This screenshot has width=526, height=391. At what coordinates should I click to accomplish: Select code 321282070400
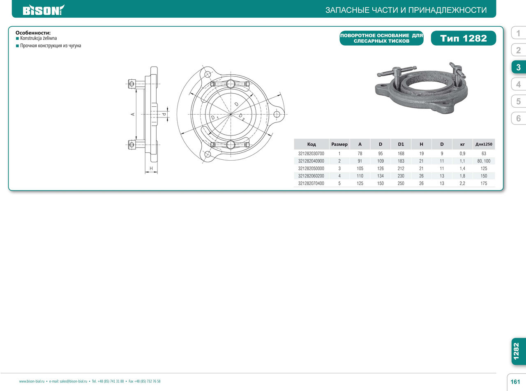tap(311, 184)
